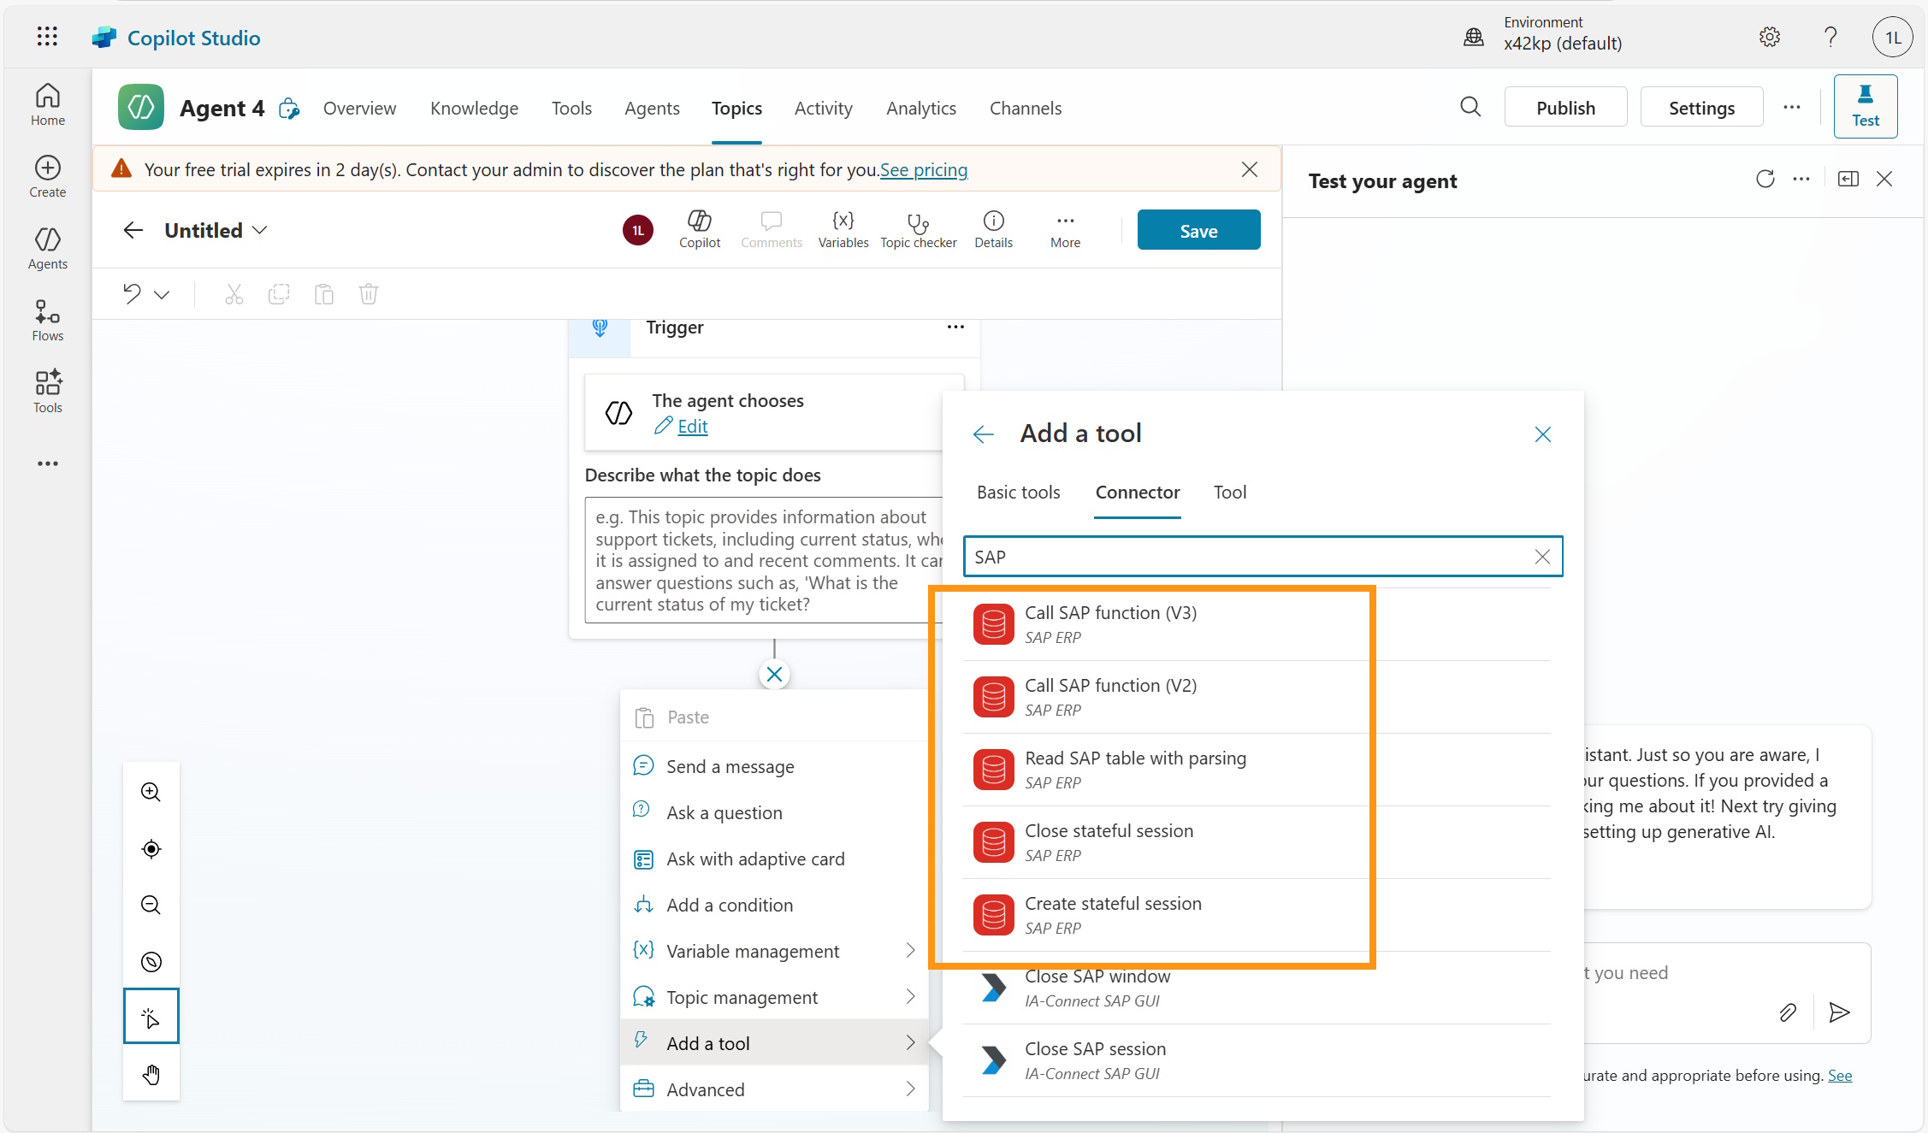The width and height of the screenshot is (1928, 1133).
Task: Open agent Settings button
Action: pyautogui.click(x=1702, y=107)
